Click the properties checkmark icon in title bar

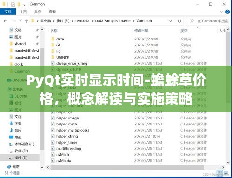click(x=13, y=4)
